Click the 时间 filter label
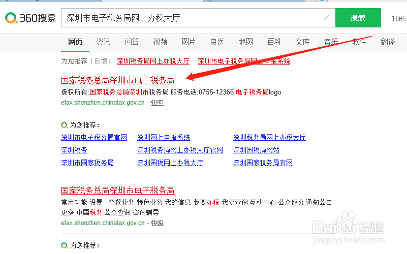Image resolution: width=407 pixels, height=254 pixels. point(398,18)
